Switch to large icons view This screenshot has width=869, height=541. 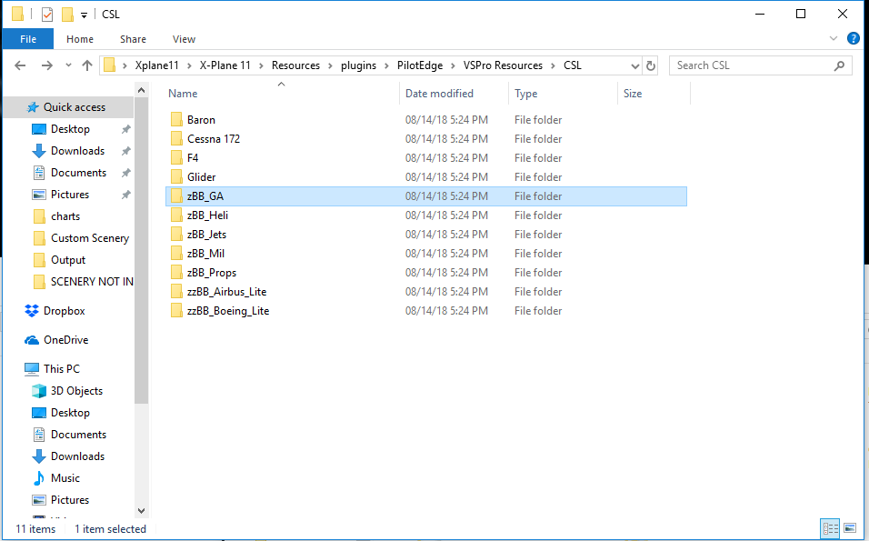[850, 528]
